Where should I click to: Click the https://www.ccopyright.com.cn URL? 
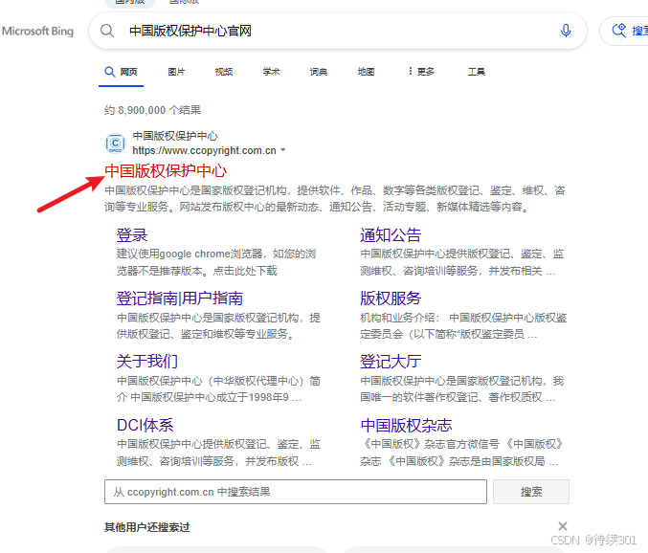pos(204,150)
